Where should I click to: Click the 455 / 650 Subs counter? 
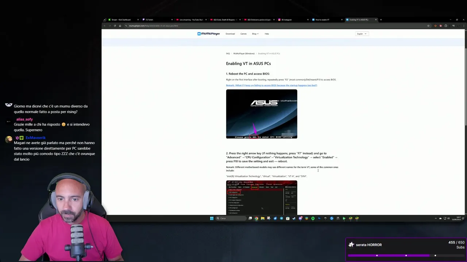coord(456,245)
